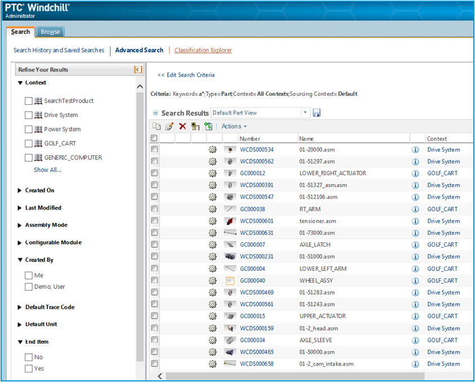Click the product icon beside GOLF_CART filter
The height and width of the screenshot is (382, 475).
pyautogui.click(x=38, y=143)
